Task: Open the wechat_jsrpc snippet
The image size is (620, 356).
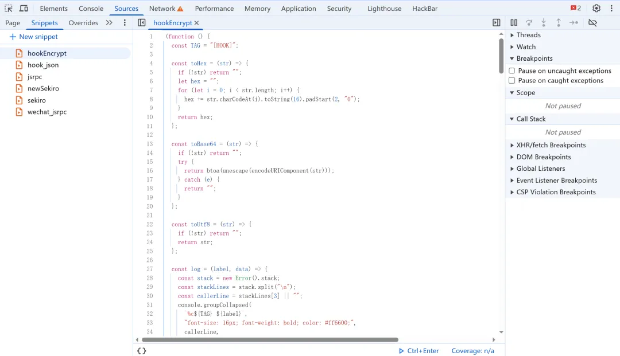Action: tap(47, 112)
